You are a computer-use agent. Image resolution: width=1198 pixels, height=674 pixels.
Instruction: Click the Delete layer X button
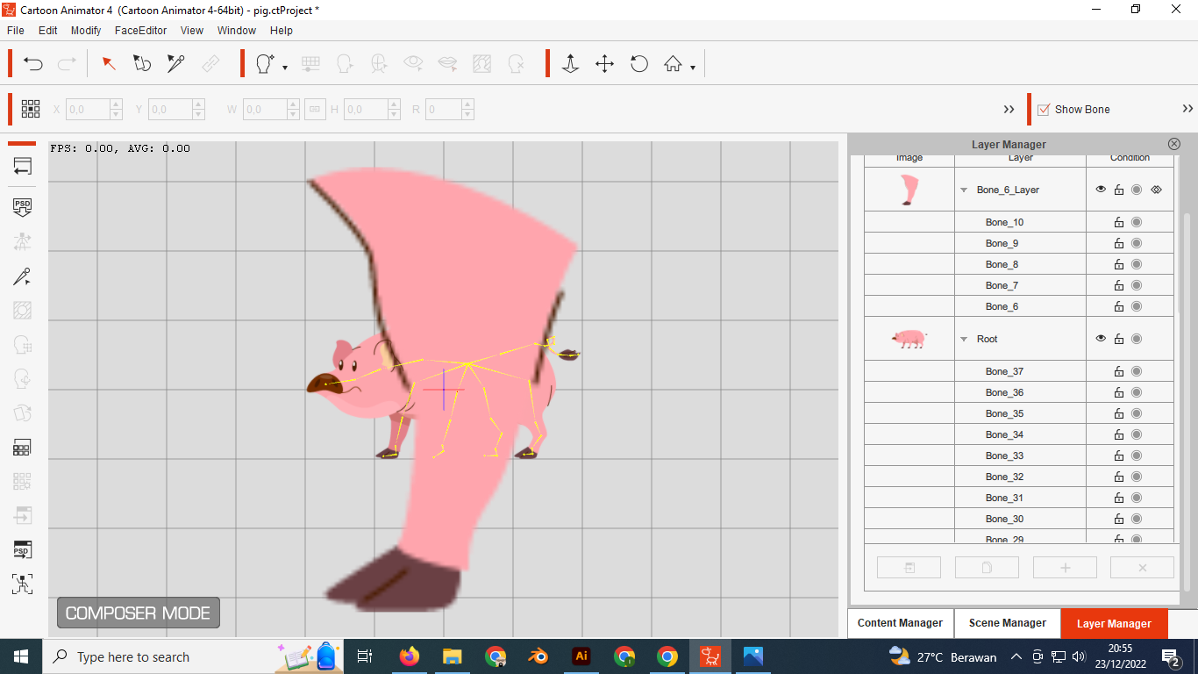tap(1142, 568)
